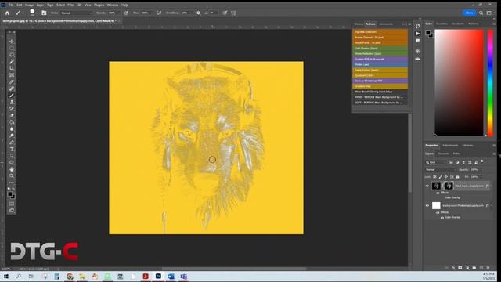Run the HARD - REMOVE Black Background action
Screen dimensions: 501x282
[x=380, y=97]
